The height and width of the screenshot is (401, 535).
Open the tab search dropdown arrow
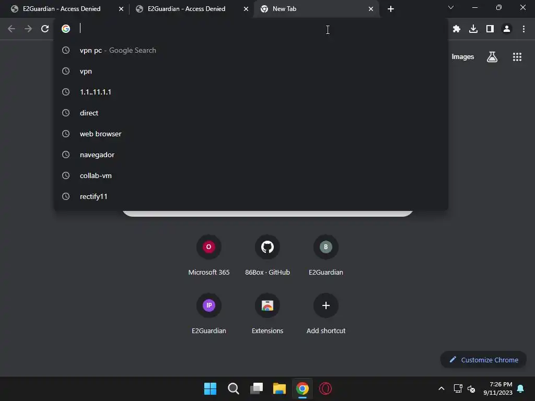pyautogui.click(x=451, y=7)
